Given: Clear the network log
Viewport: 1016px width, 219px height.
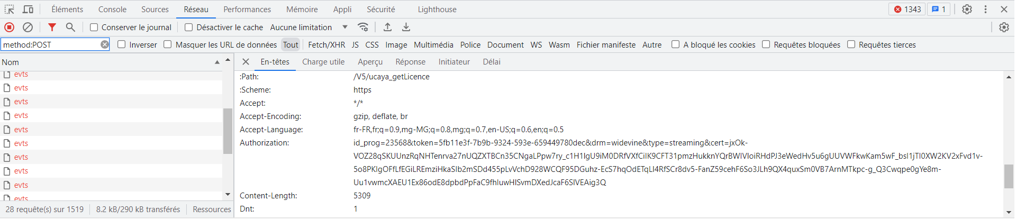Looking at the screenshot, I should [x=28, y=27].
